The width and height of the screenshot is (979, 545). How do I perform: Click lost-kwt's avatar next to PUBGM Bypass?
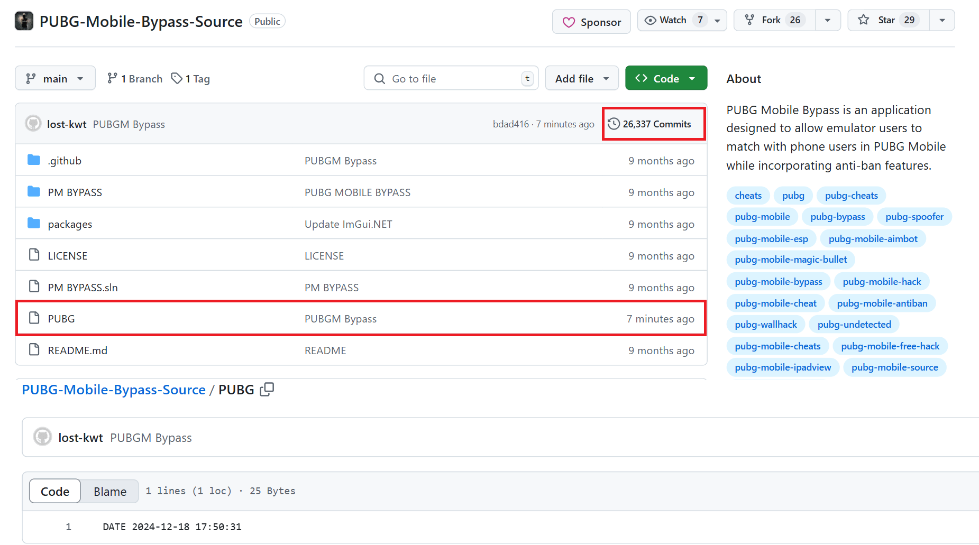click(33, 123)
